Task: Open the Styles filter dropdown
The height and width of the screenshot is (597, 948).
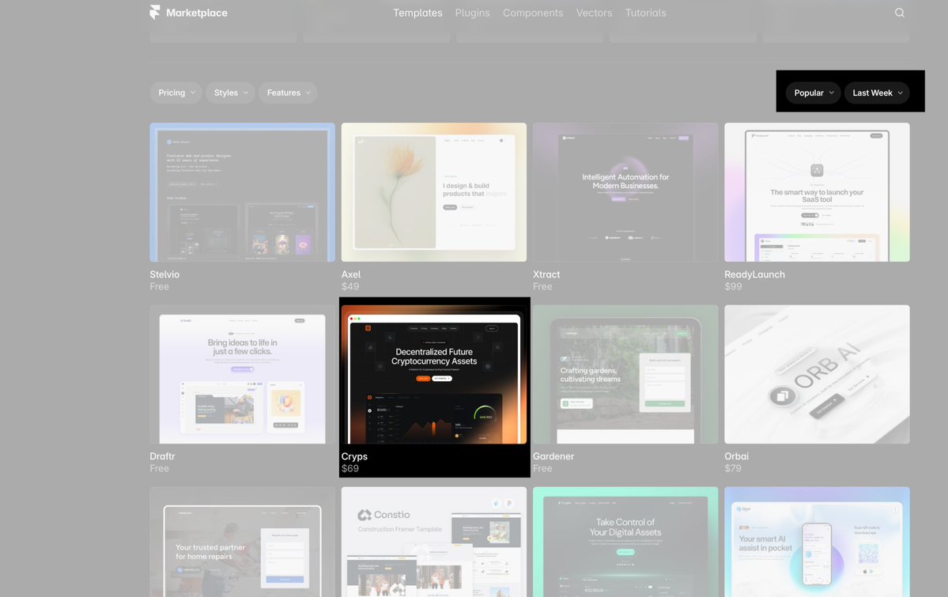Action: click(x=229, y=93)
